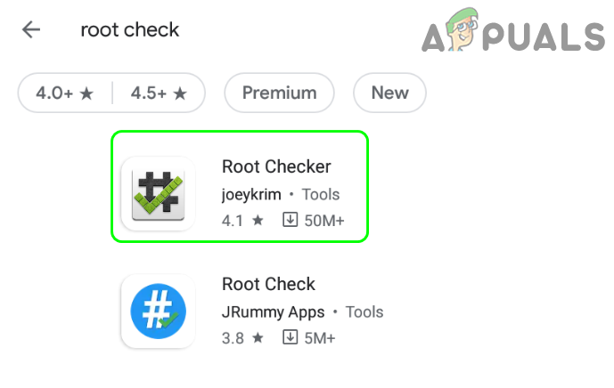Toggle the 4.5+ star rating filter
Screen dimensions: 614x388
coord(160,93)
